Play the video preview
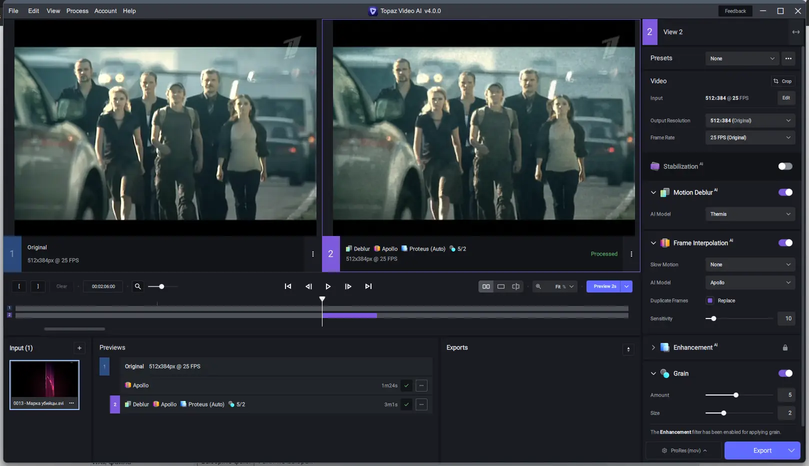 coord(328,286)
